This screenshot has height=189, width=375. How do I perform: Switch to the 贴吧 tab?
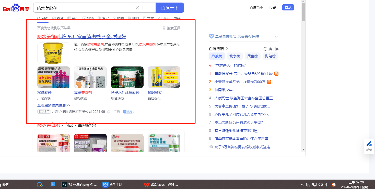pos(133,18)
